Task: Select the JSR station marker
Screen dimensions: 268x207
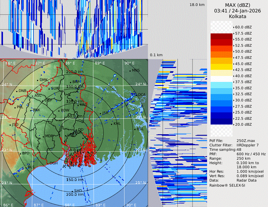Action: [100, 113]
